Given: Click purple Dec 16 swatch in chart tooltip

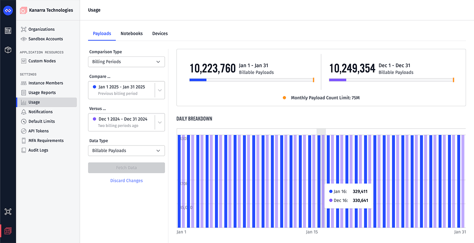Looking at the screenshot, I should 331,200.
